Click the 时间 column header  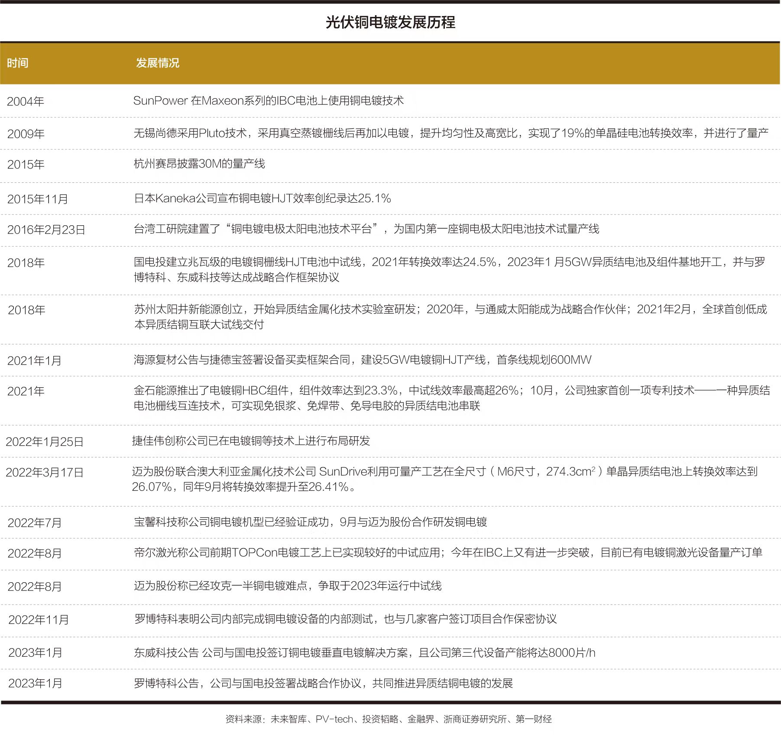point(18,63)
